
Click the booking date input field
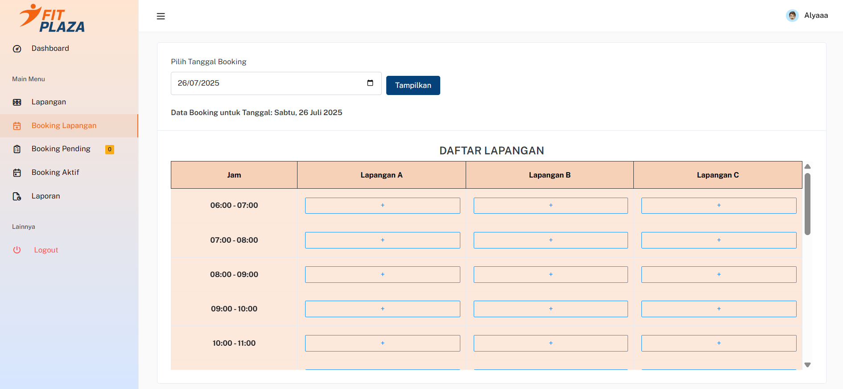[x=268, y=83]
